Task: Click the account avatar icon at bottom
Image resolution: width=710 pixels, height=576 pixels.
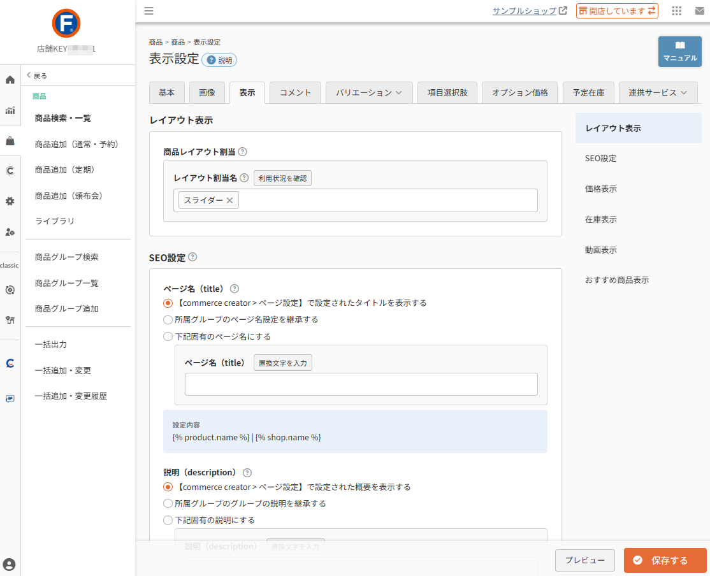Action: click(9, 565)
